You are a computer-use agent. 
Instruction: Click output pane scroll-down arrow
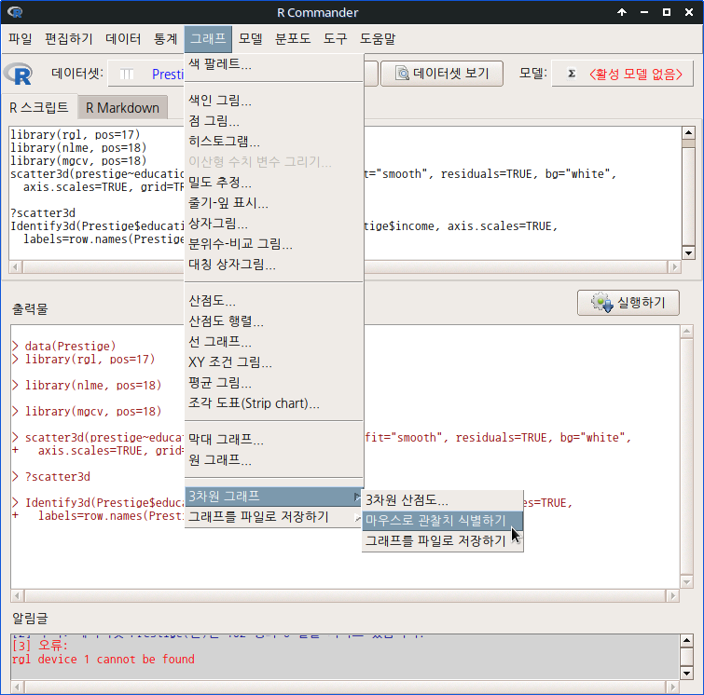pos(687,582)
